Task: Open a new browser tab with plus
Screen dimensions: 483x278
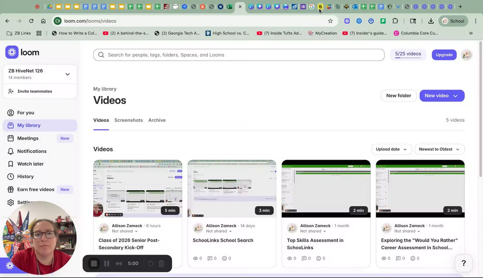Action: [x=460, y=6]
